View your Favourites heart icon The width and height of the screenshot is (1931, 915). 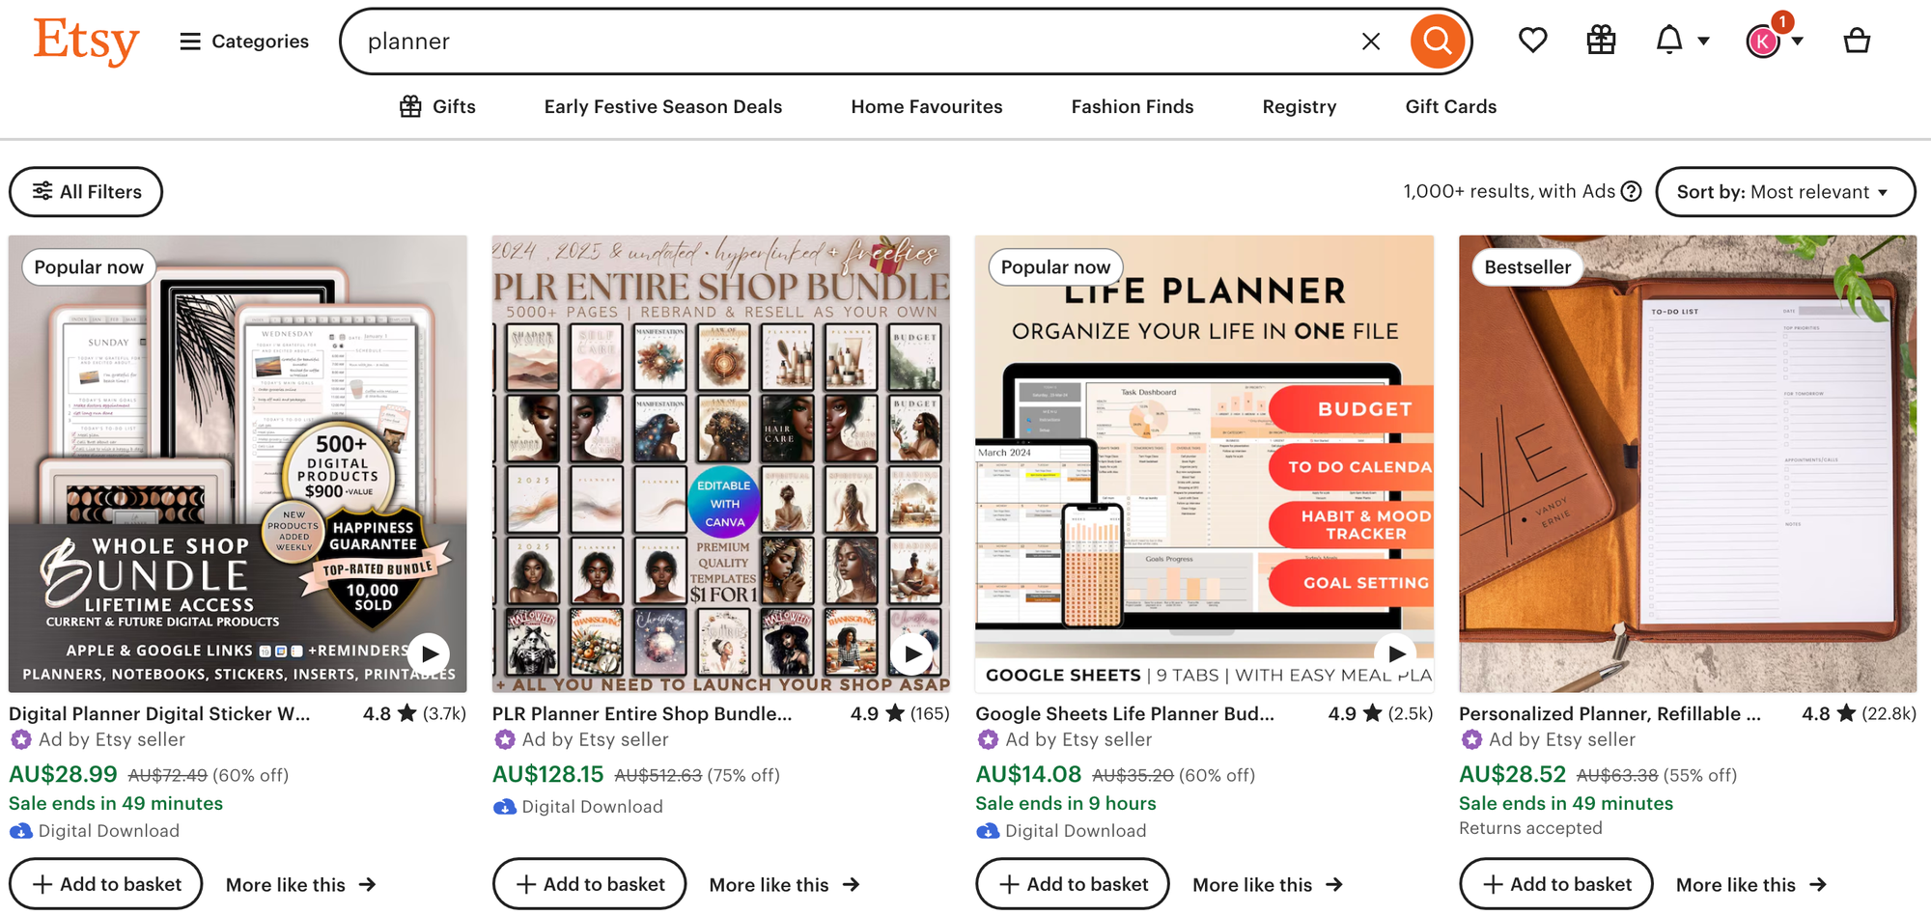(x=1532, y=41)
